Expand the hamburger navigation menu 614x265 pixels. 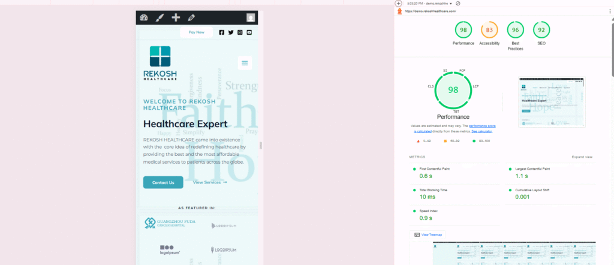tap(244, 63)
